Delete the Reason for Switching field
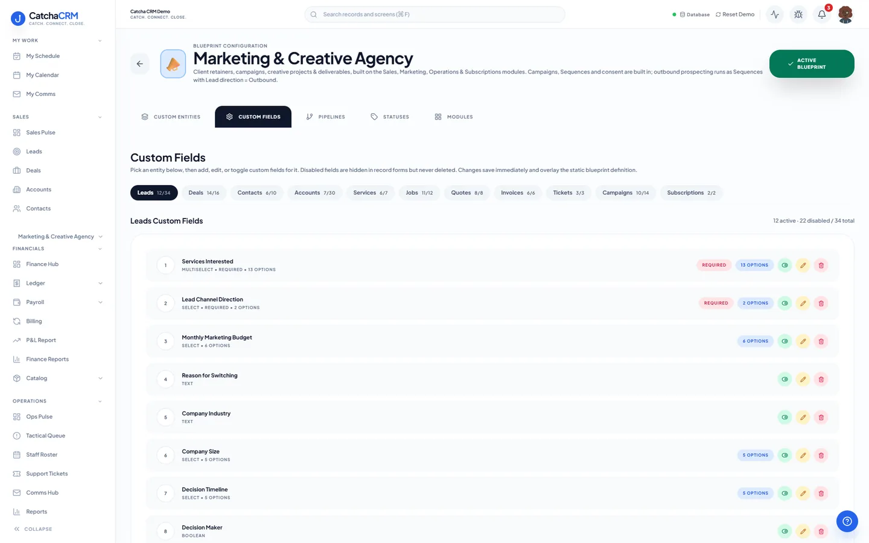869x543 pixels. pyautogui.click(x=821, y=379)
